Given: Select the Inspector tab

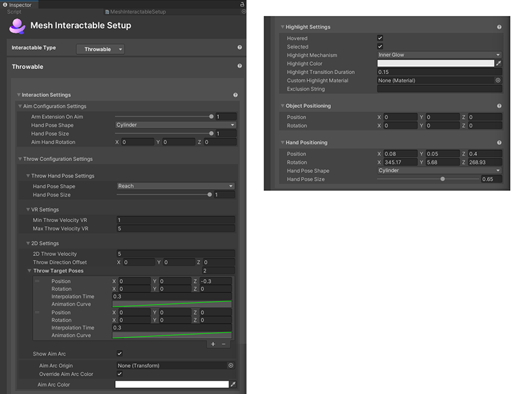Looking at the screenshot, I should (20, 4).
